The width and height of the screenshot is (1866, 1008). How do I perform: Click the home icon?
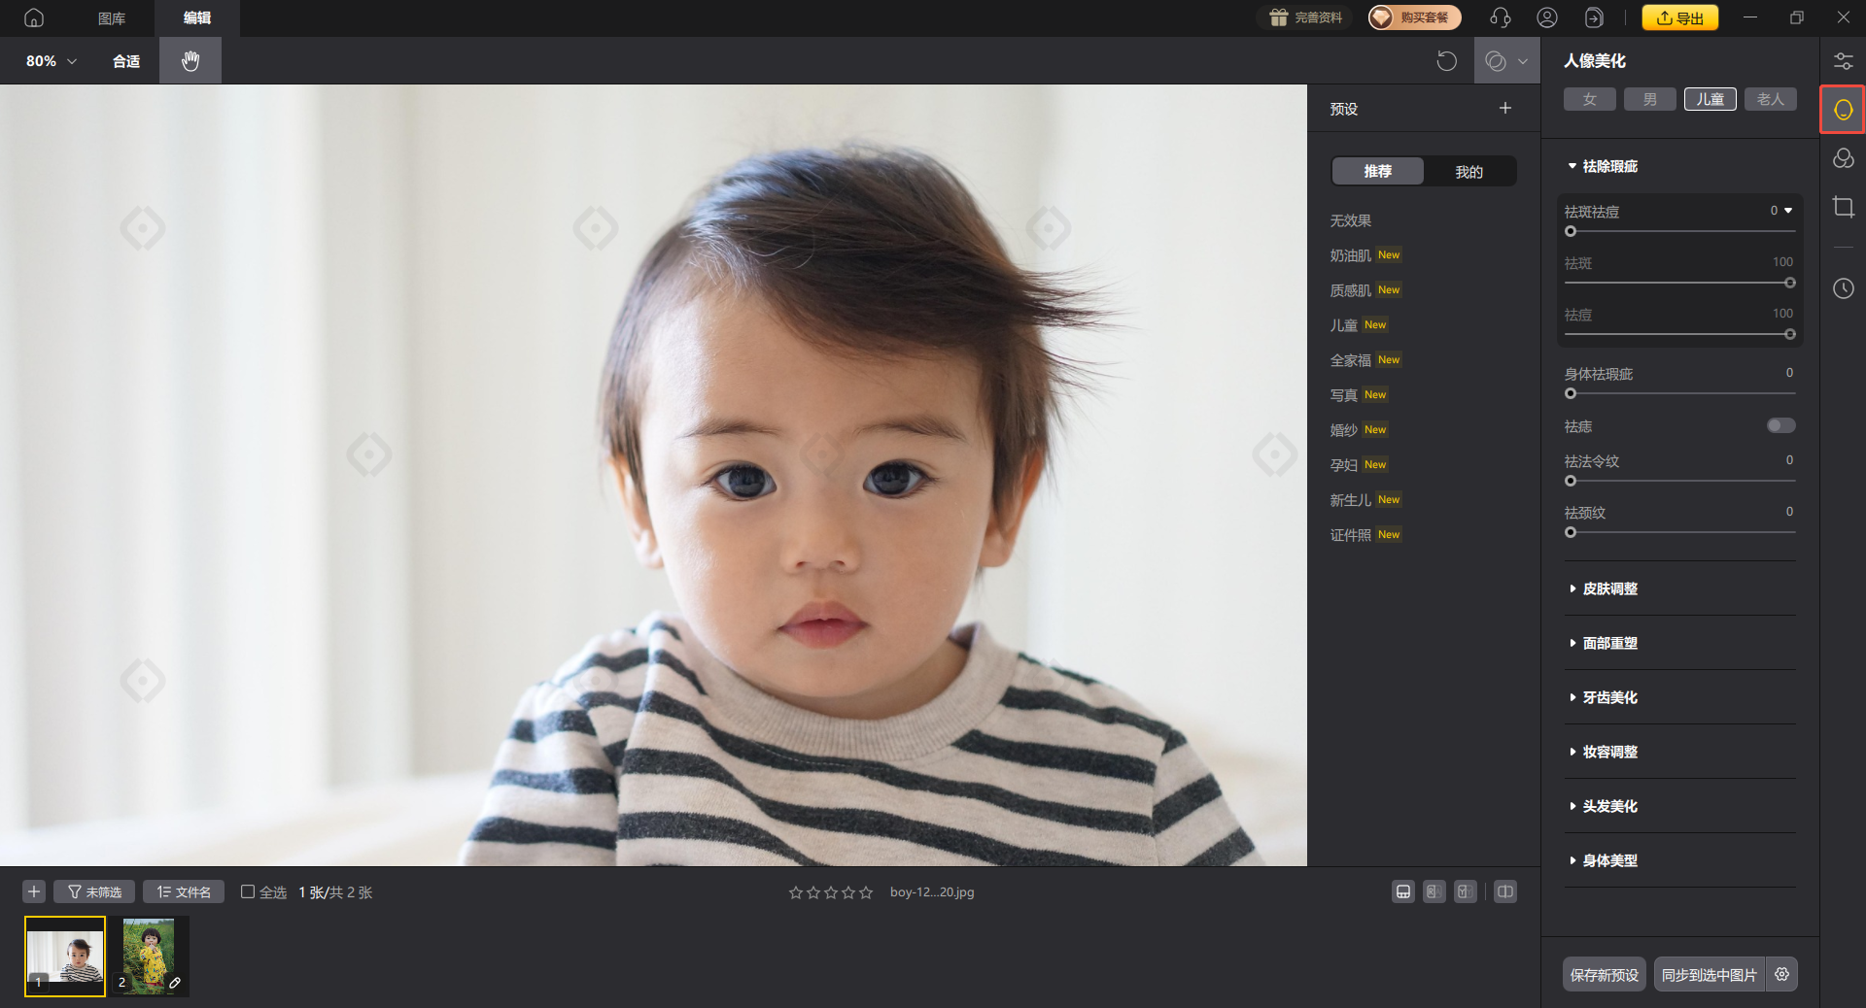tap(34, 17)
